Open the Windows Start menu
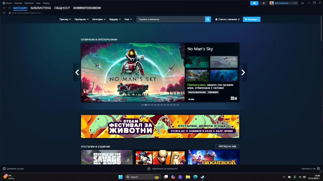 [x=121, y=177]
